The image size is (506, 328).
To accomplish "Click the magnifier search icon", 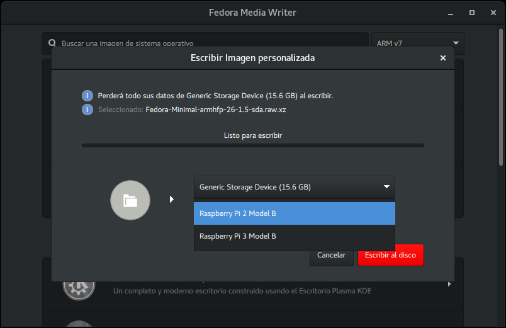I will pyautogui.click(x=52, y=43).
